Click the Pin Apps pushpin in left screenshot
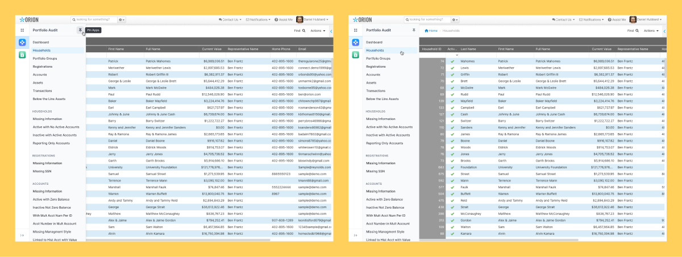 (x=80, y=30)
